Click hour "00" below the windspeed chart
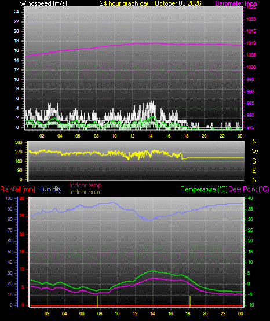Screen dimensions: 270x321 [x=240, y=136]
